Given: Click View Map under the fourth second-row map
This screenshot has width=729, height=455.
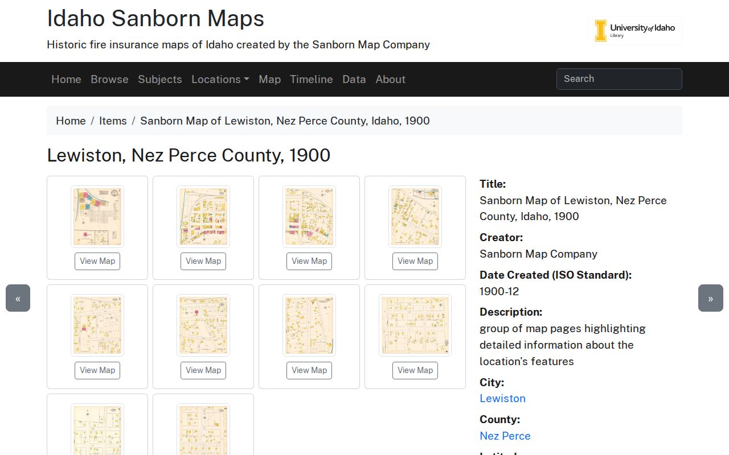Looking at the screenshot, I should pos(415,370).
